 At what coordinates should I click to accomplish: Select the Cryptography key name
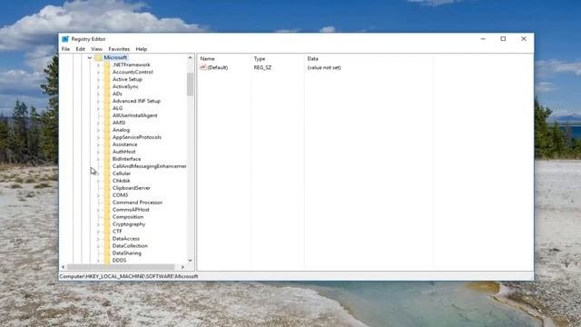pos(129,224)
